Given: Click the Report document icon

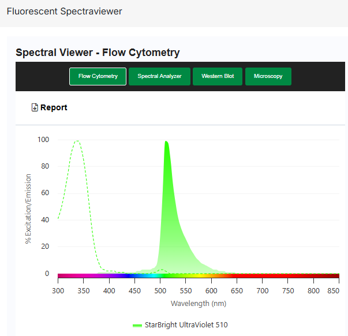Looking at the screenshot, I should 35,107.
